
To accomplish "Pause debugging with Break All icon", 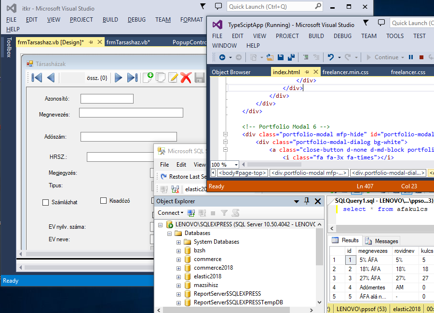I will click(x=411, y=57).
